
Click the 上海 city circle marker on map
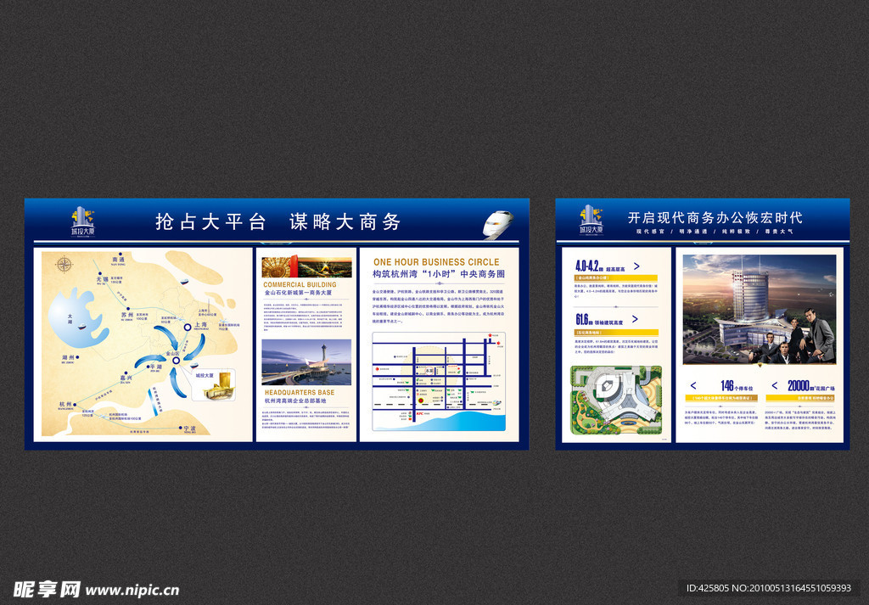[188, 325]
